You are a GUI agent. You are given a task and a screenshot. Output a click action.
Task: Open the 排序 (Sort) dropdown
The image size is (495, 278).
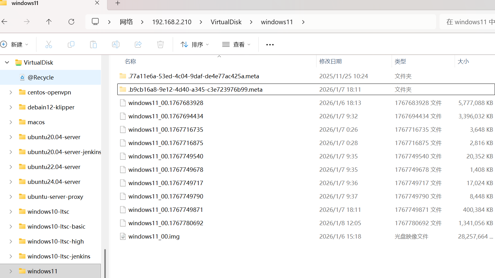[195, 44]
